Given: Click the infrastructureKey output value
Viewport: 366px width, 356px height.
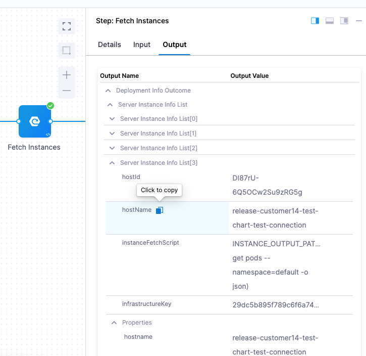Looking at the screenshot, I should pos(276,305).
